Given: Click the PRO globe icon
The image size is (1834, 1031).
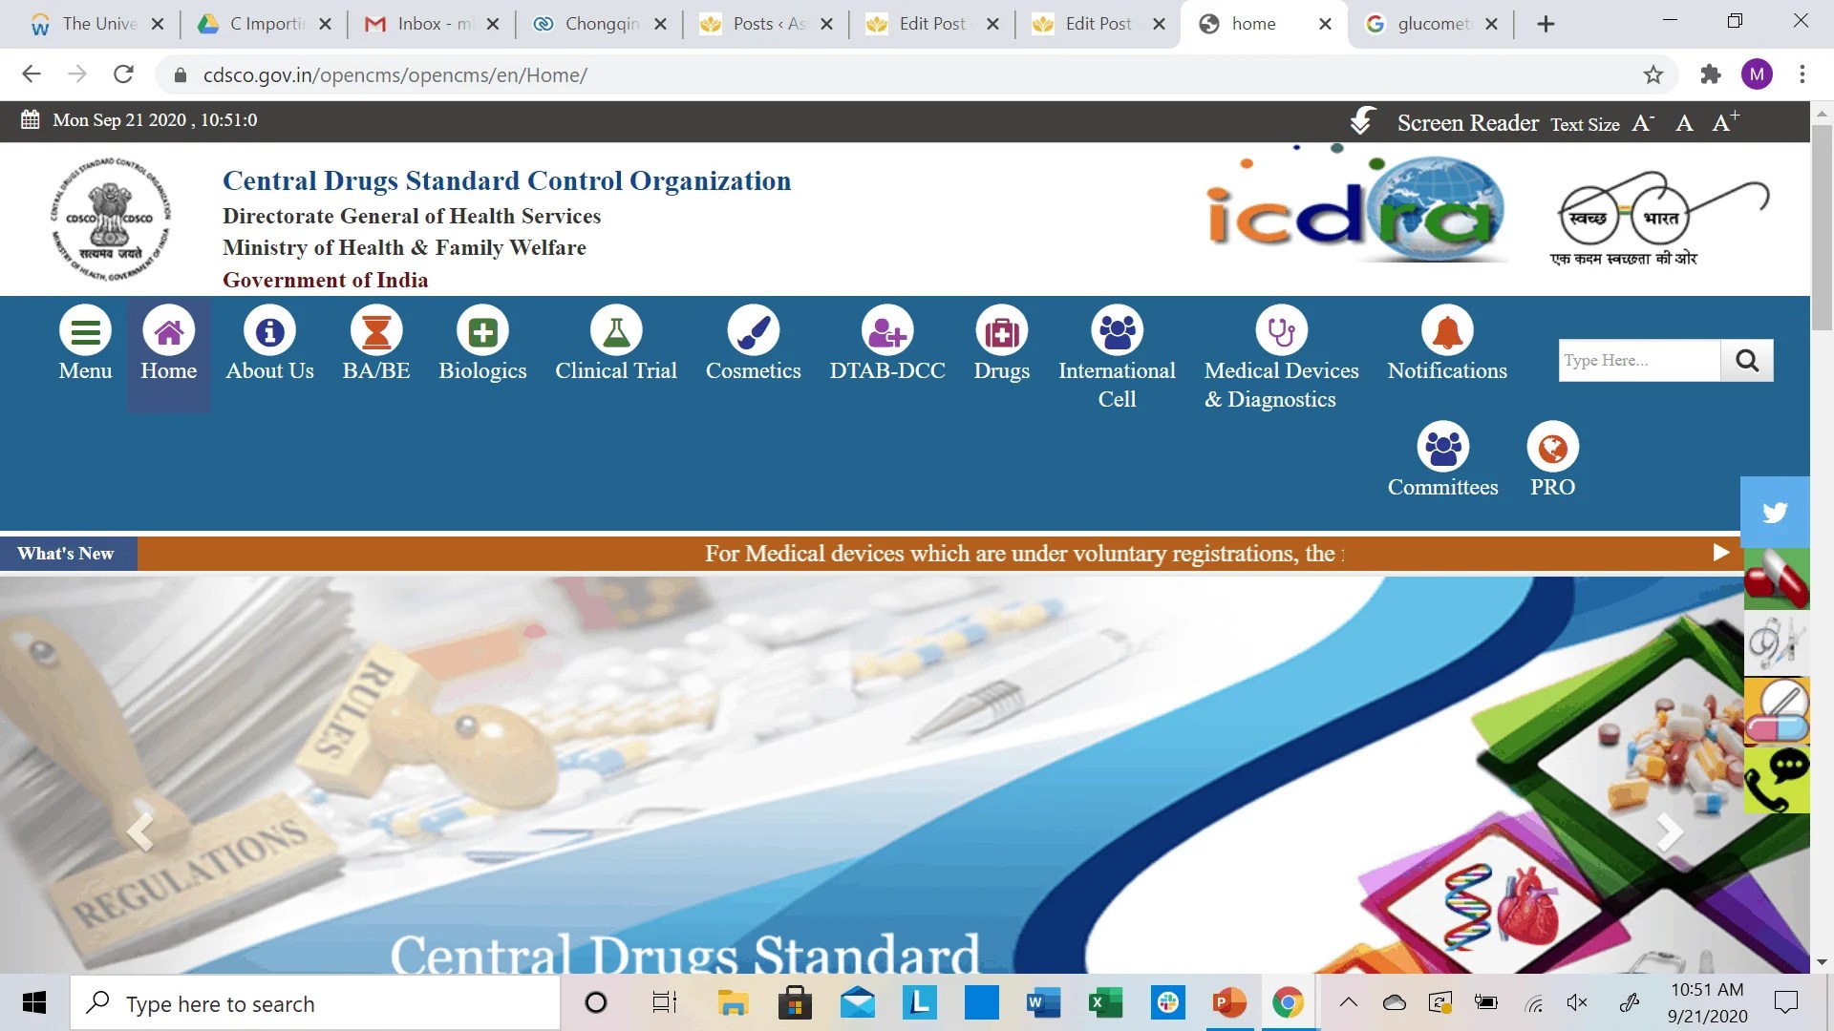Looking at the screenshot, I should tap(1552, 446).
